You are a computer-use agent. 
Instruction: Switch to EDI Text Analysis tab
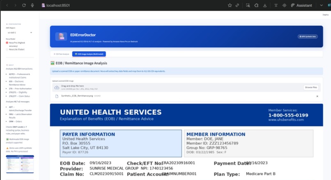(x=61, y=54)
